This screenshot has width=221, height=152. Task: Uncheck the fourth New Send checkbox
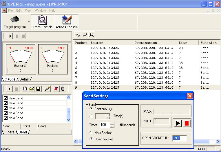[x=6, y=113]
